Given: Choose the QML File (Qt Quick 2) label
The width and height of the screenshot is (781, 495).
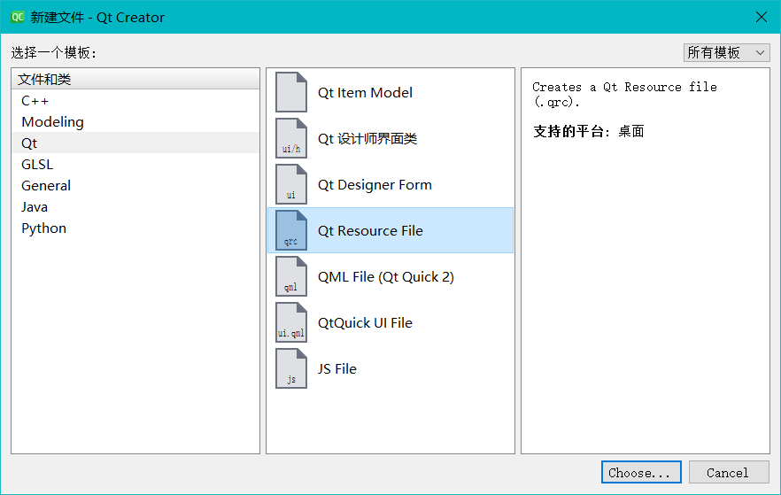Looking at the screenshot, I should (x=386, y=277).
